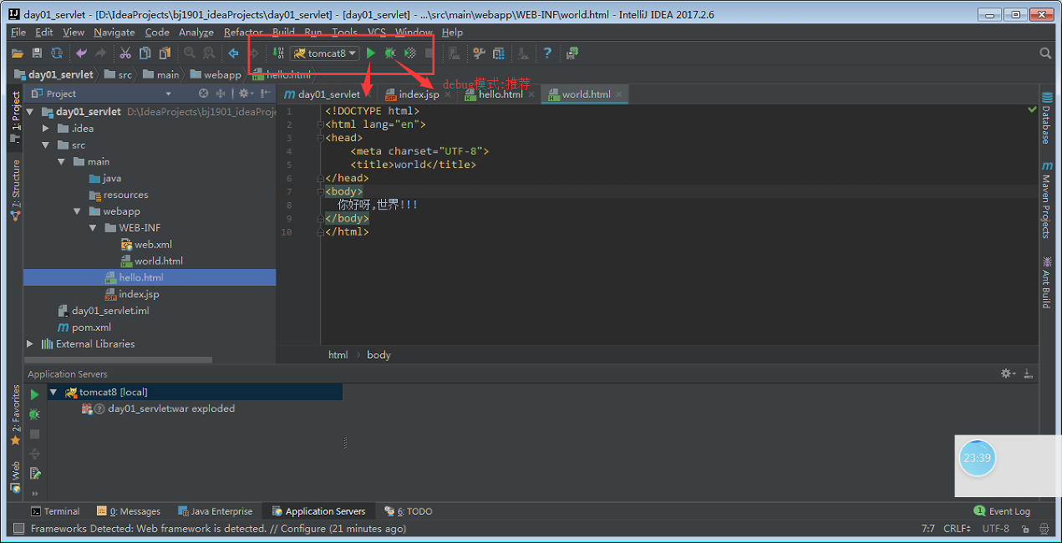Debug server from Application Servers panel
1062x543 pixels.
[x=34, y=414]
